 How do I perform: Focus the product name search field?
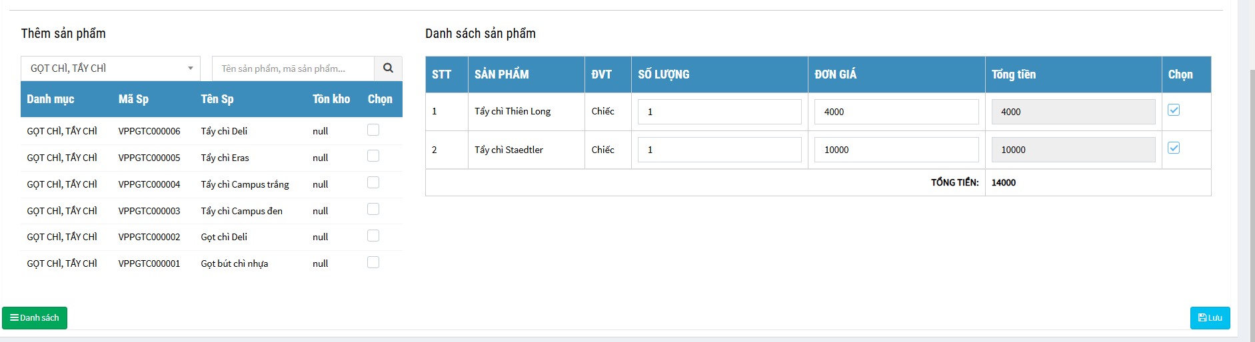(293, 68)
